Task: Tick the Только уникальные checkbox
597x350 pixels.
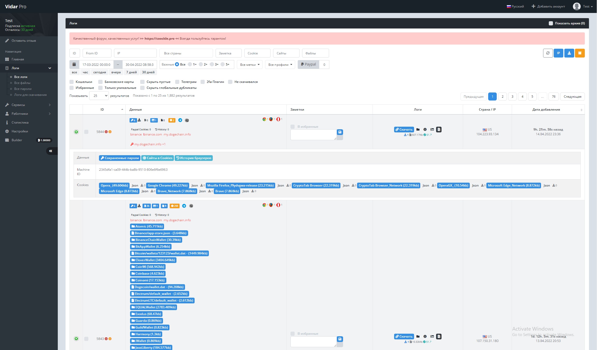Action: click(101, 88)
